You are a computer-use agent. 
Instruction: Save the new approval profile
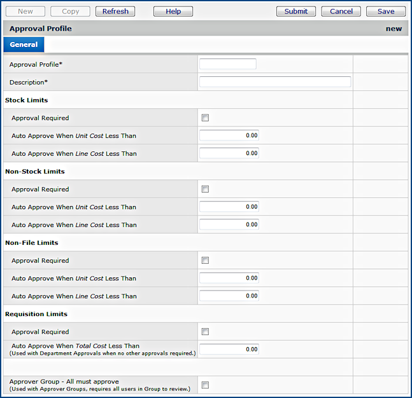[385, 11]
